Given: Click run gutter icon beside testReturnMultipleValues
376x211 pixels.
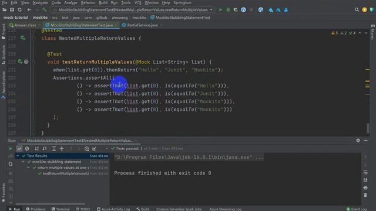Looking at the screenshot, I should point(20,62).
